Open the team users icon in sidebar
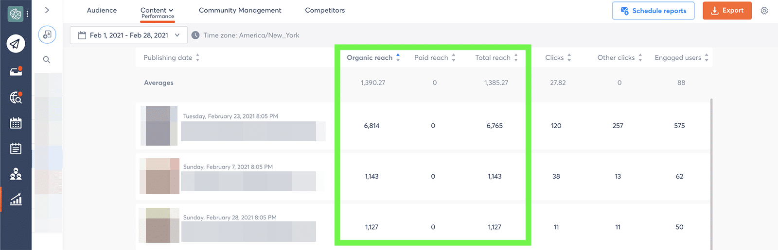This screenshot has width=778, height=250. pyautogui.click(x=16, y=174)
